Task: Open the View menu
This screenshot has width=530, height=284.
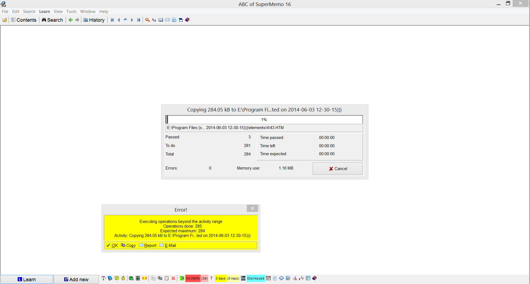Action: point(58,12)
